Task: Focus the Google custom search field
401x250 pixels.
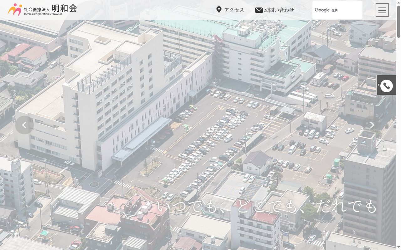Action: (x=337, y=10)
